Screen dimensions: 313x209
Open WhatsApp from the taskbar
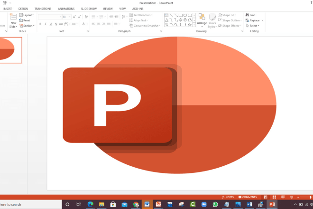tap(215, 204)
